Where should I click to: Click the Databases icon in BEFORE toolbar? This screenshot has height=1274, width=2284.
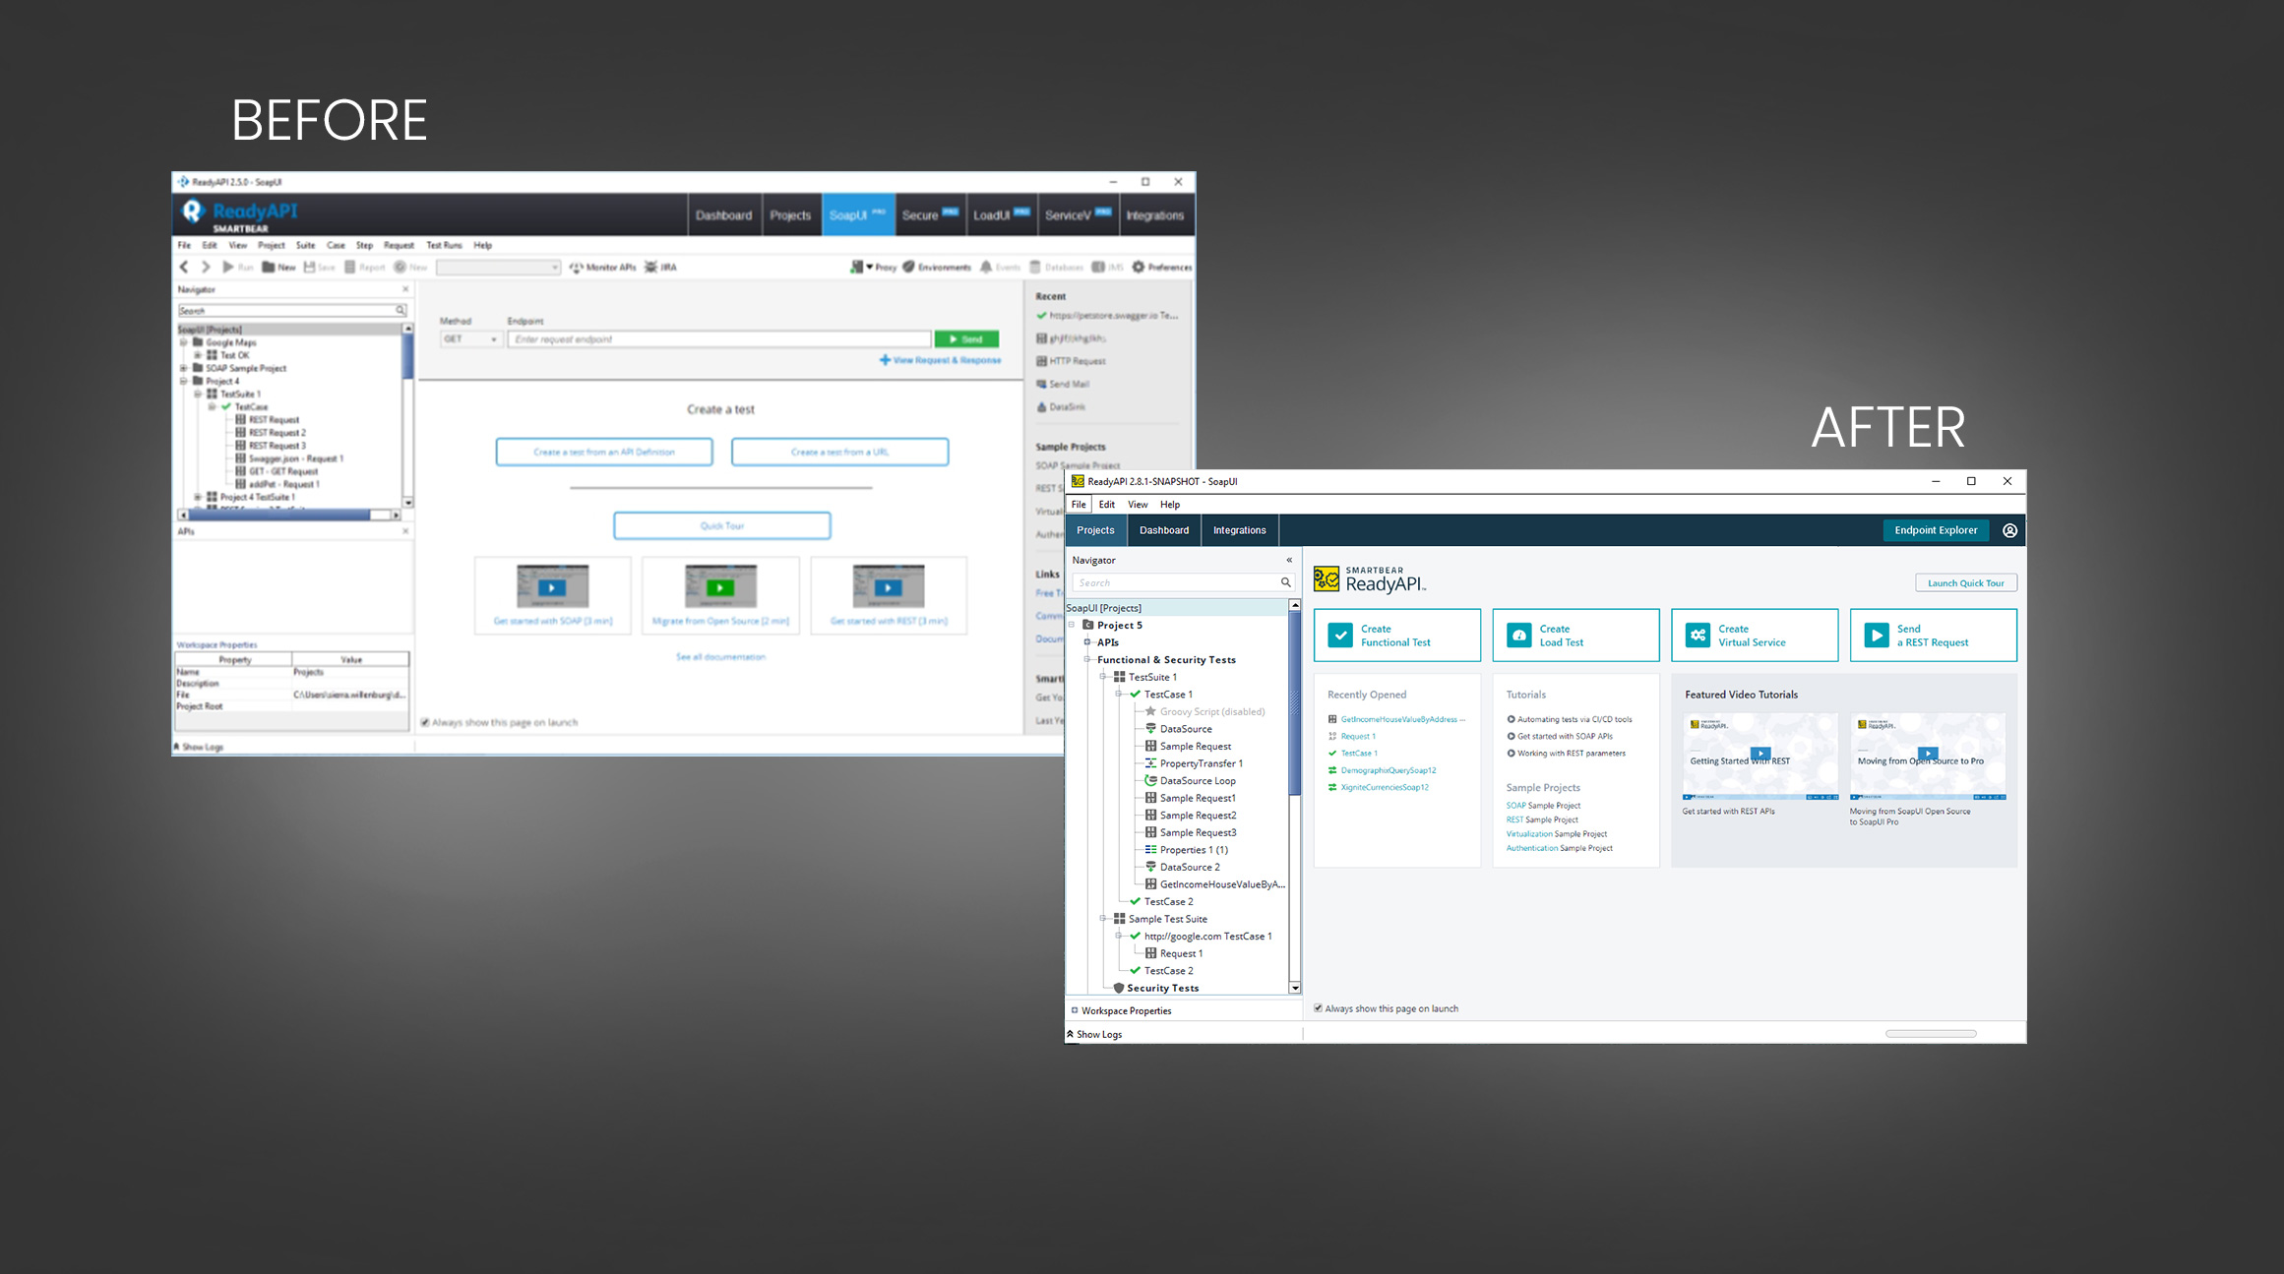(x=1035, y=267)
